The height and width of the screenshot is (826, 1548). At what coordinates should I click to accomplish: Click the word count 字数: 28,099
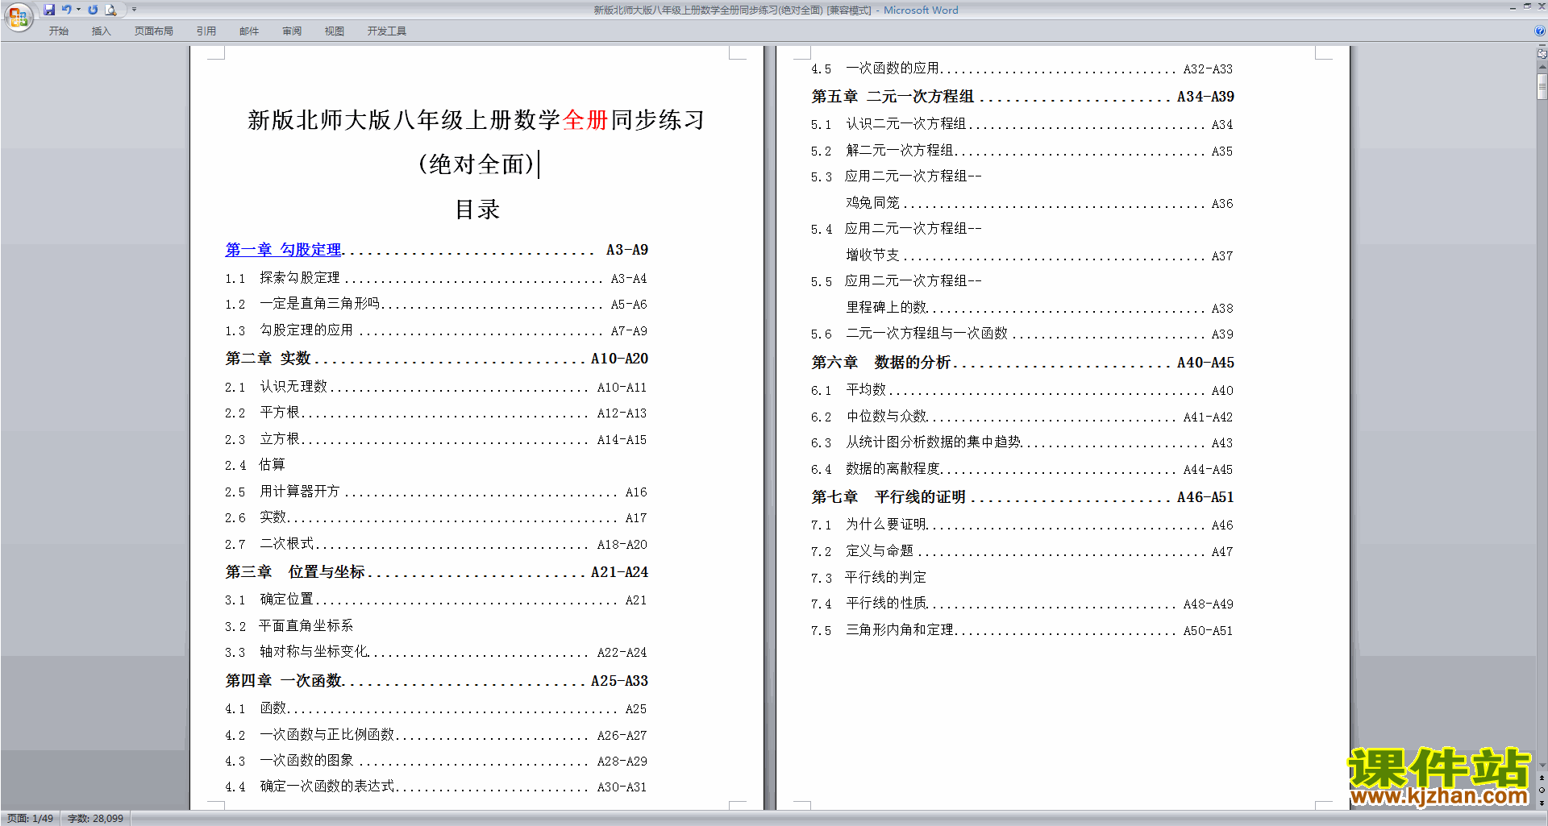click(95, 818)
